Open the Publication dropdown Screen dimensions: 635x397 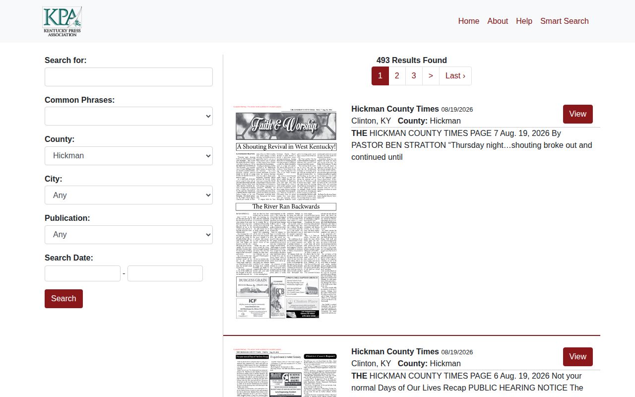tap(128, 235)
